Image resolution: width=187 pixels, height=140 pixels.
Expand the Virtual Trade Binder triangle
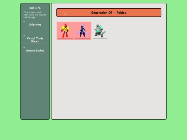coord(24,36)
